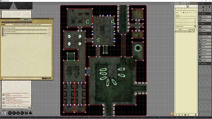Toggle Magnetic Snap in image panel
Image resolution: width=212 pixels, height=119 pixels.
pyautogui.click(x=195, y=26)
